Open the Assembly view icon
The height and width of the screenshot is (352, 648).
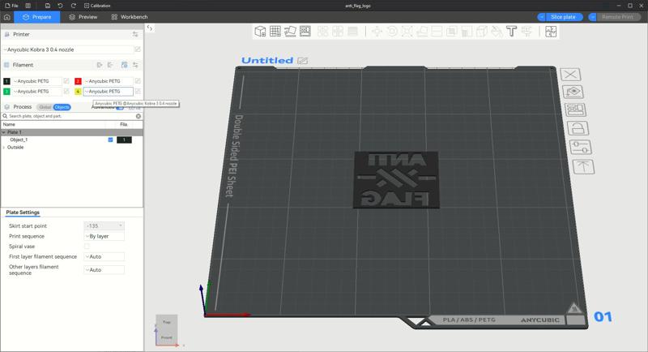click(551, 32)
